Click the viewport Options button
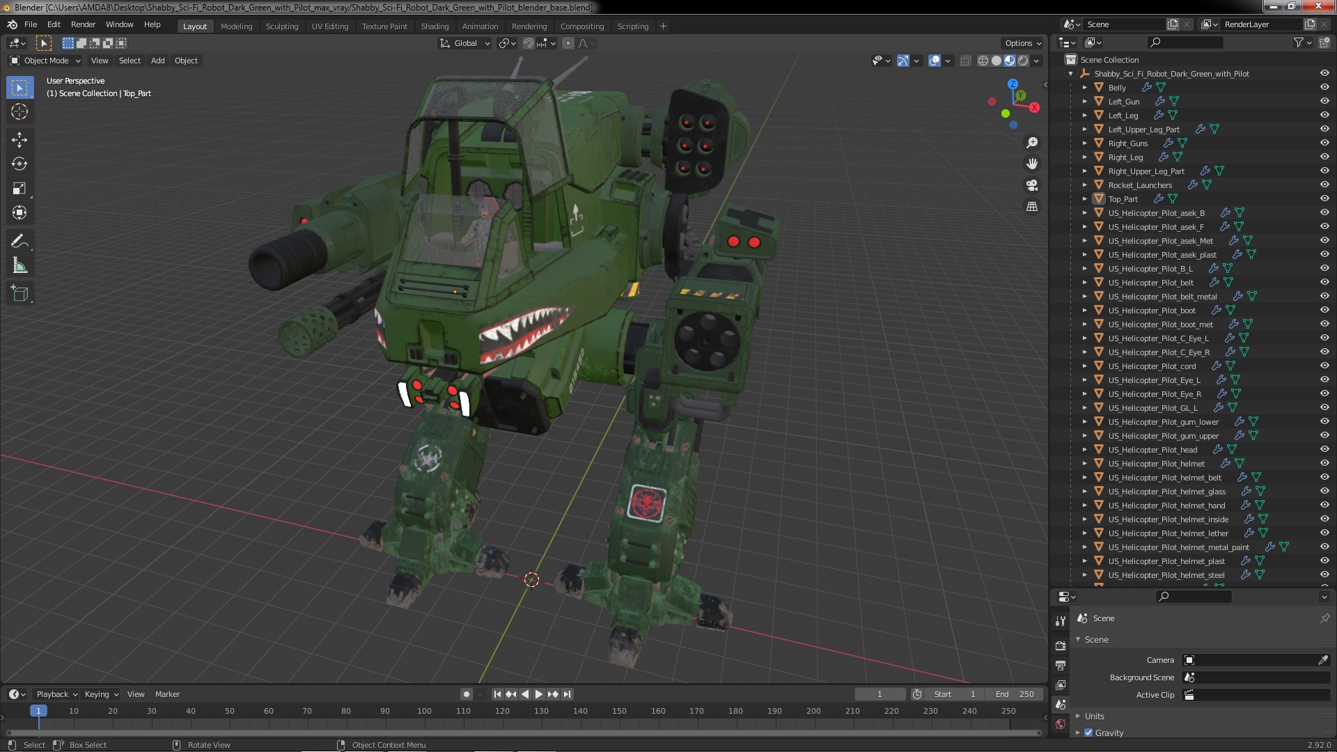 (x=1022, y=43)
